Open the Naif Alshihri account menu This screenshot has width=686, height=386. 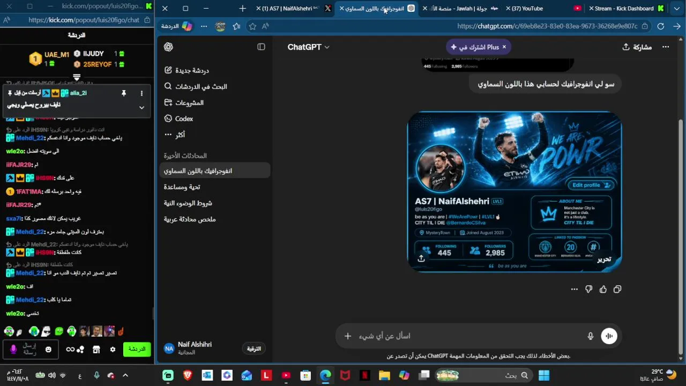point(189,348)
